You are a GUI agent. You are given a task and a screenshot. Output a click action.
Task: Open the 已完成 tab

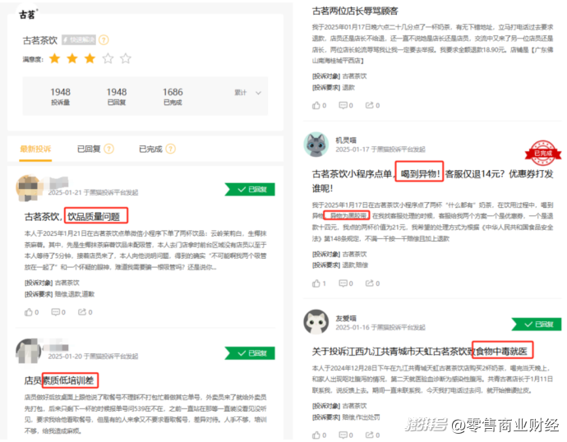click(150, 149)
